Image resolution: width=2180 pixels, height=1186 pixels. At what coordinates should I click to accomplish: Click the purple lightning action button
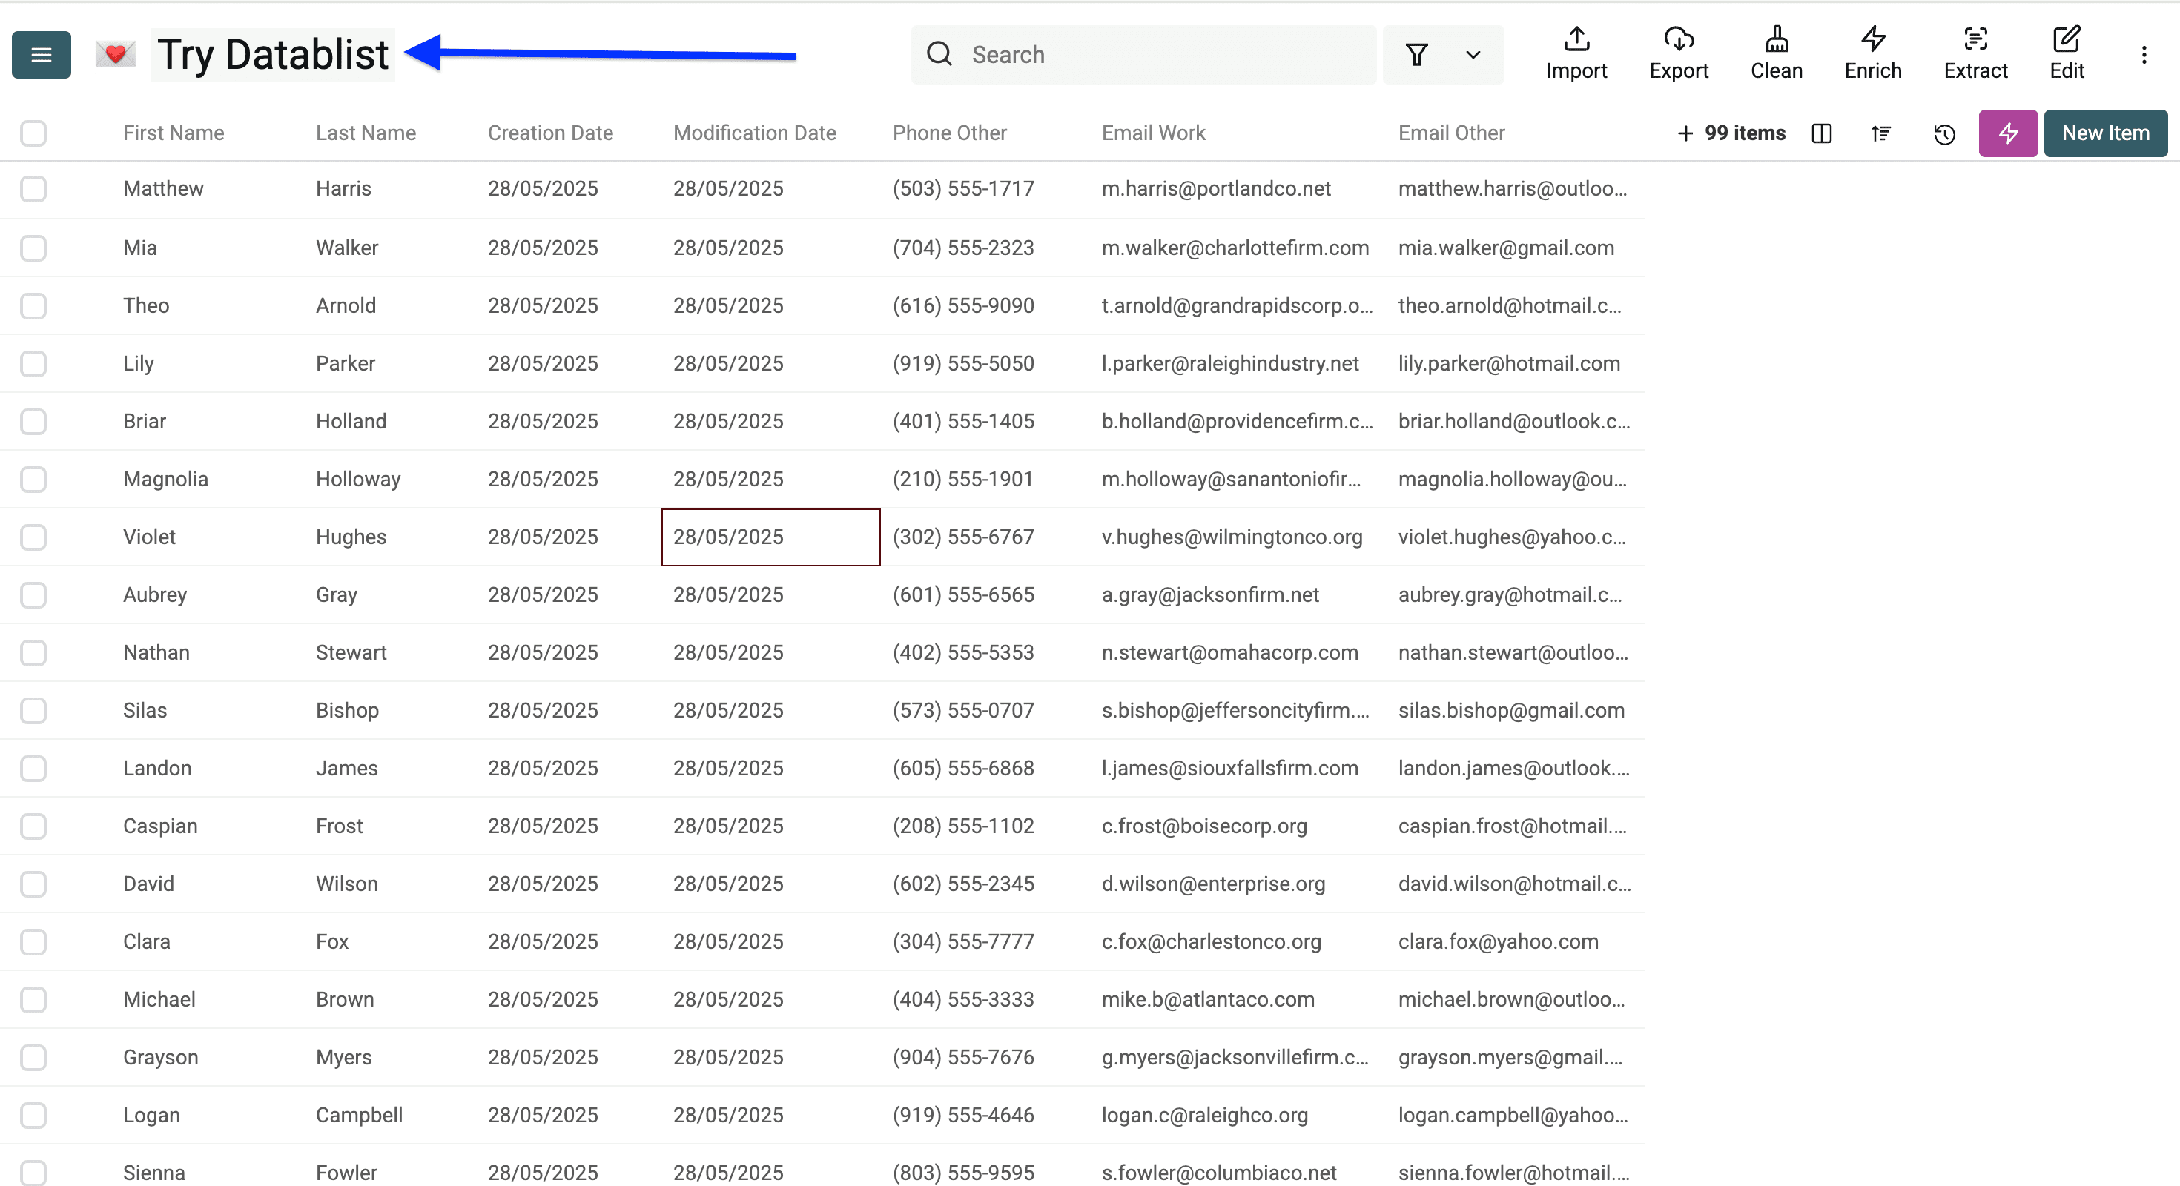2008,133
